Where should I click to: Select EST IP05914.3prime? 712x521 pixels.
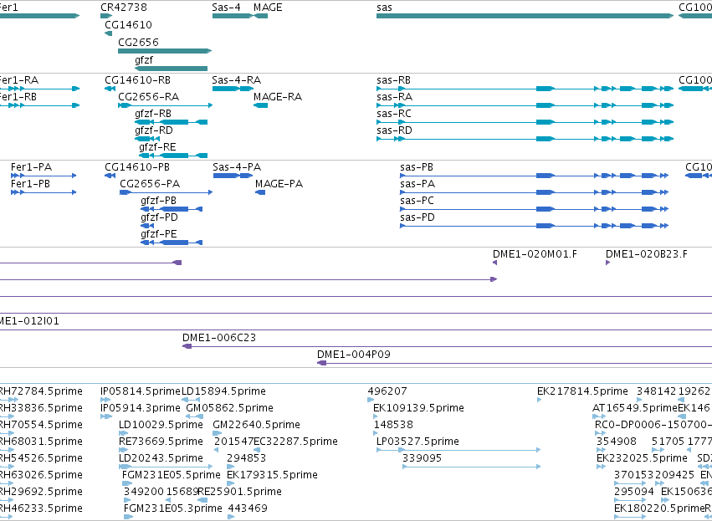[106, 416]
